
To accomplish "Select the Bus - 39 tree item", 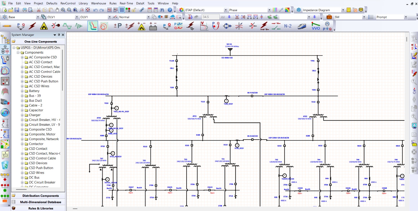I will pos(35,96).
